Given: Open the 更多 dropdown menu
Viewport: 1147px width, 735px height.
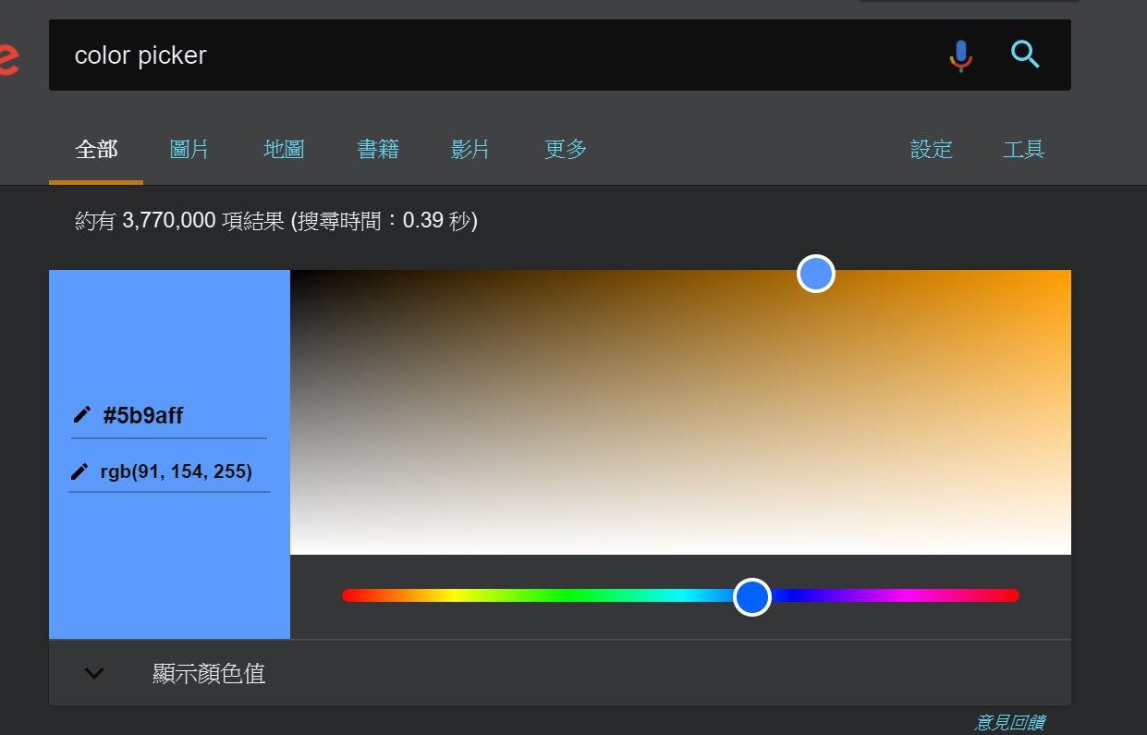Looking at the screenshot, I should 566,149.
